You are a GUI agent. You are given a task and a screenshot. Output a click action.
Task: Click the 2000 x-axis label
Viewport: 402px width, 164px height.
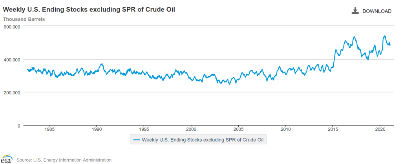click(191, 129)
